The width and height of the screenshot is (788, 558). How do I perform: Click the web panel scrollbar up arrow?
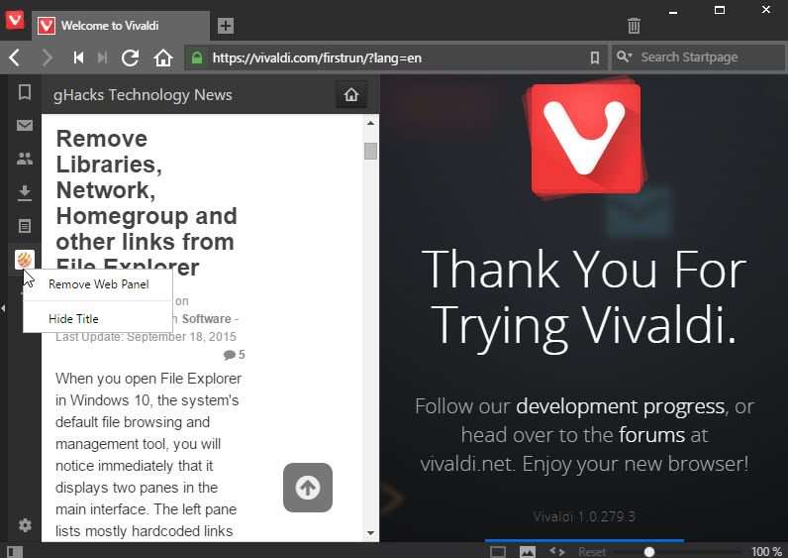coord(371,123)
